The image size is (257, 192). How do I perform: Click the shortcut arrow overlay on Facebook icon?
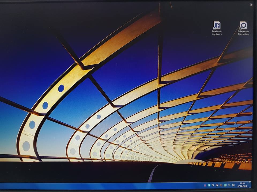[x=215, y=28]
